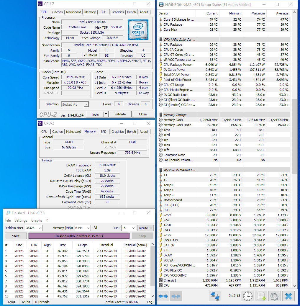Click LinX results scroll down arrow
Screen dimensions: 300x306
point(153,296)
